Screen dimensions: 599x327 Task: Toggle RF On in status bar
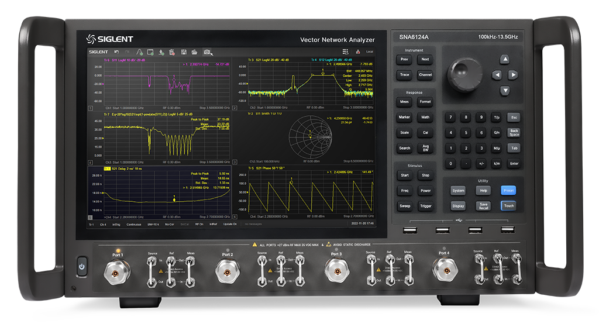[x=199, y=224]
